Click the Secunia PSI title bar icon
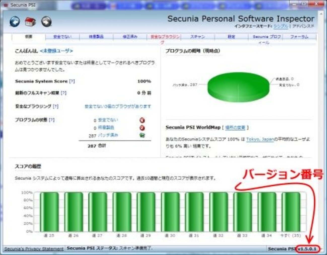 (x=6, y=5)
